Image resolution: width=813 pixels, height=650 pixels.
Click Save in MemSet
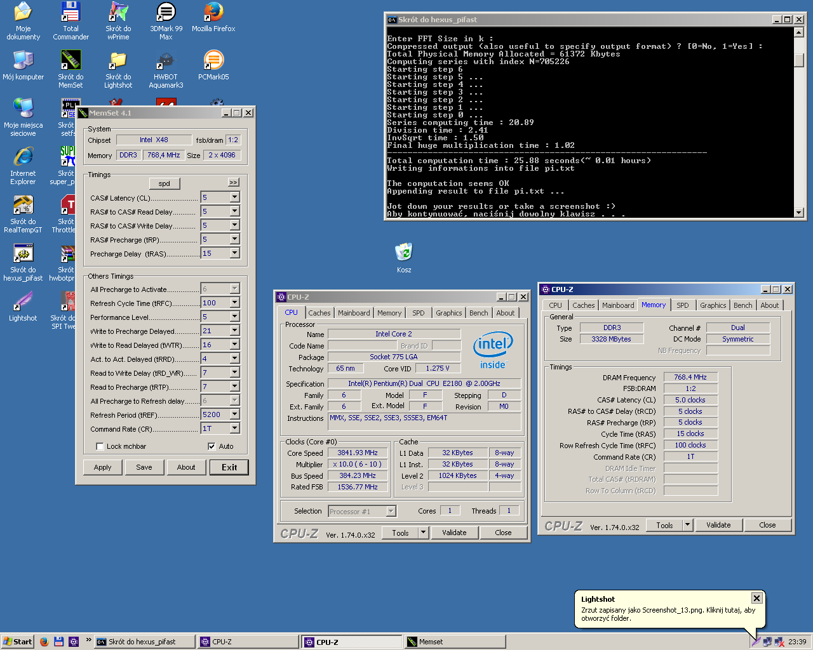click(144, 467)
